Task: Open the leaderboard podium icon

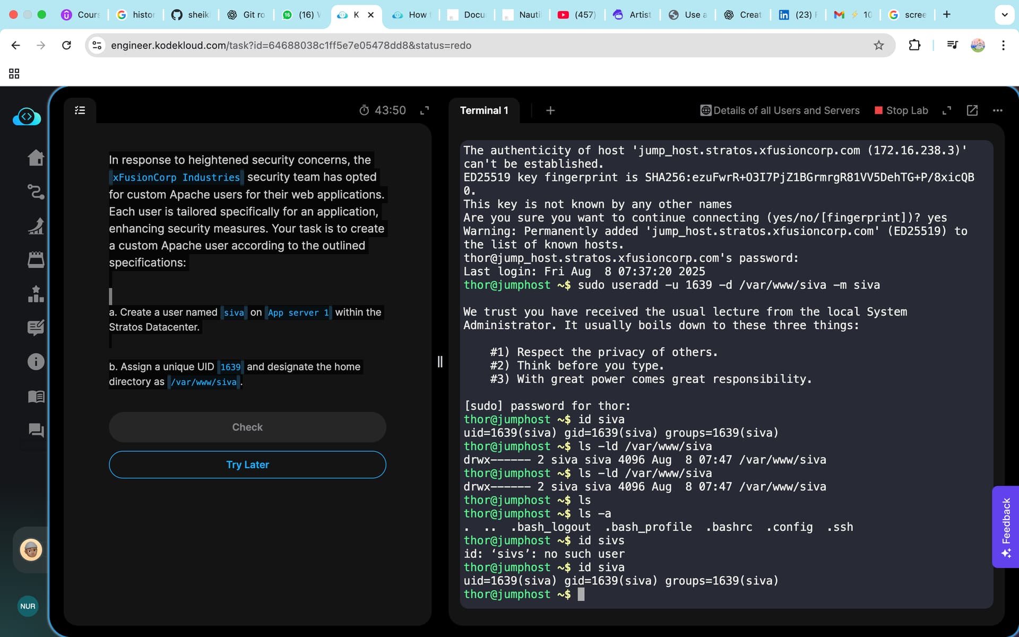Action: (36, 294)
